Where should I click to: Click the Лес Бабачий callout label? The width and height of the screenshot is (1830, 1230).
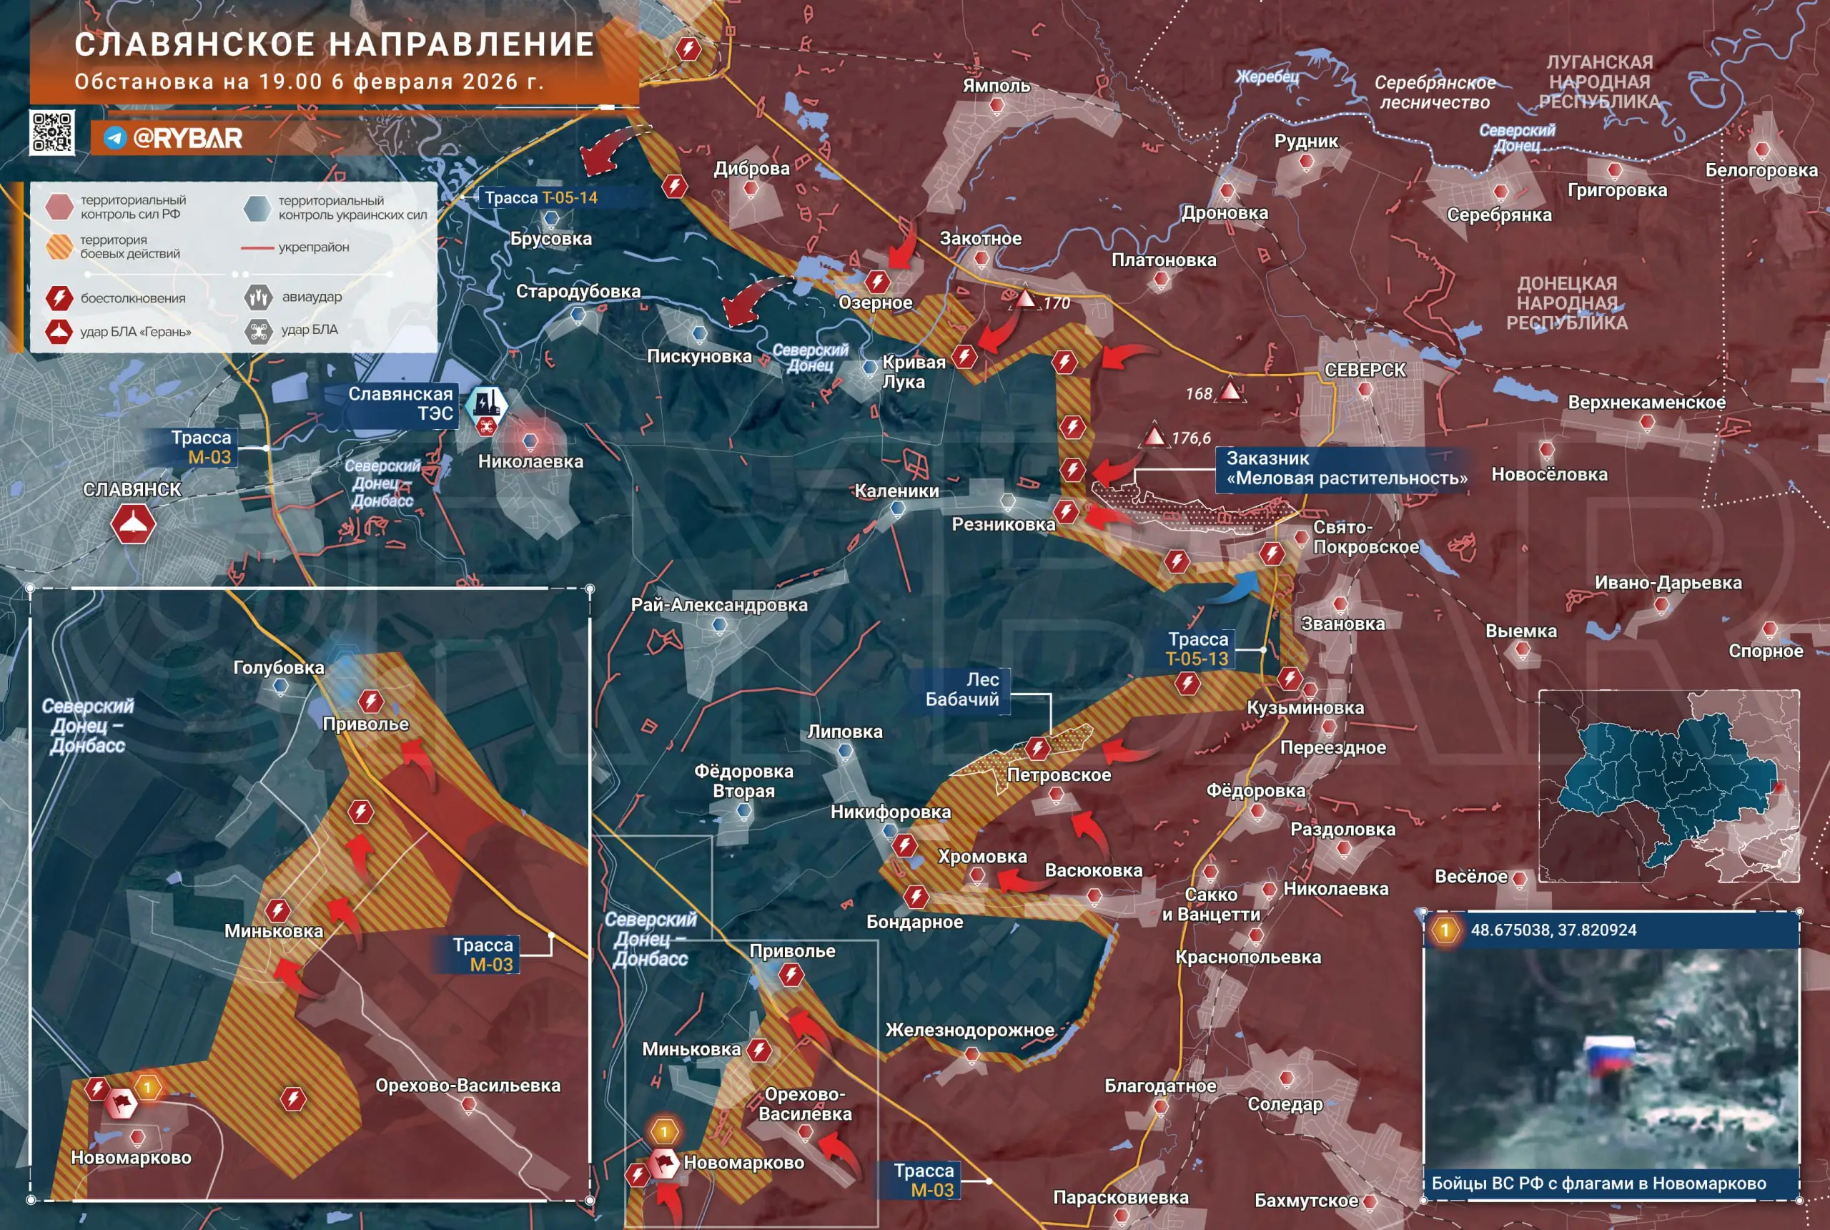962,689
